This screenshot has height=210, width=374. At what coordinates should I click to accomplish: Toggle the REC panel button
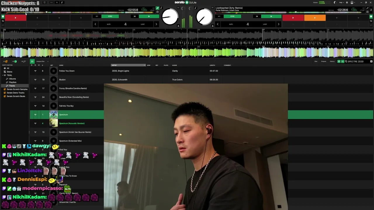[x=51, y=3]
